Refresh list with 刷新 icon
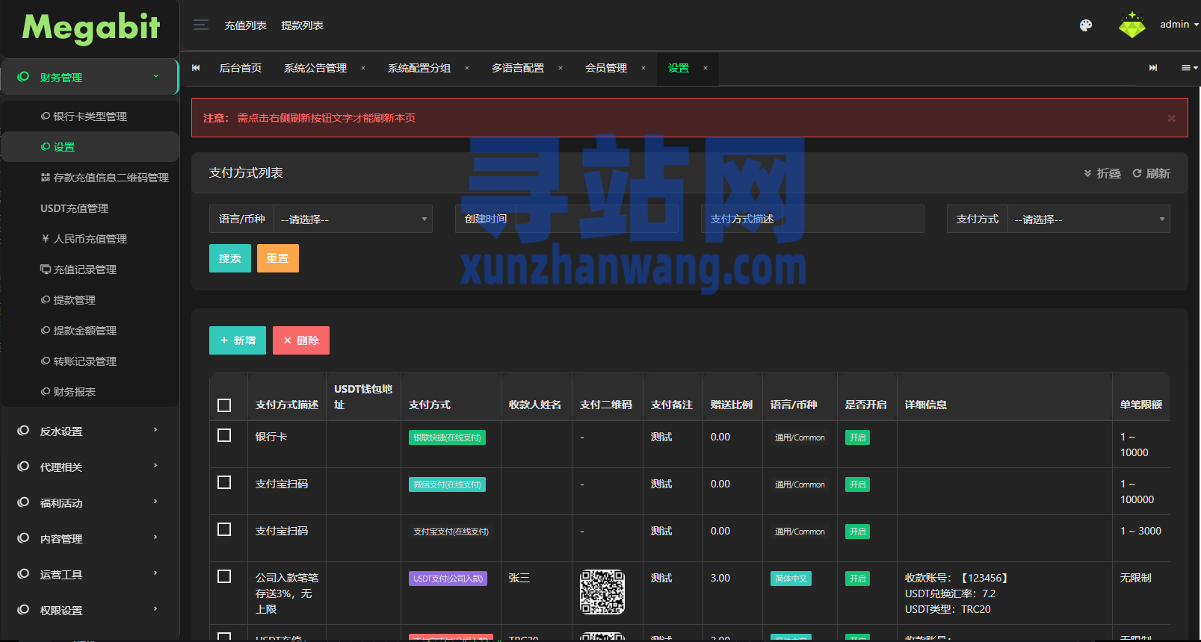The width and height of the screenshot is (1201, 642). (x=1151, y=173)
